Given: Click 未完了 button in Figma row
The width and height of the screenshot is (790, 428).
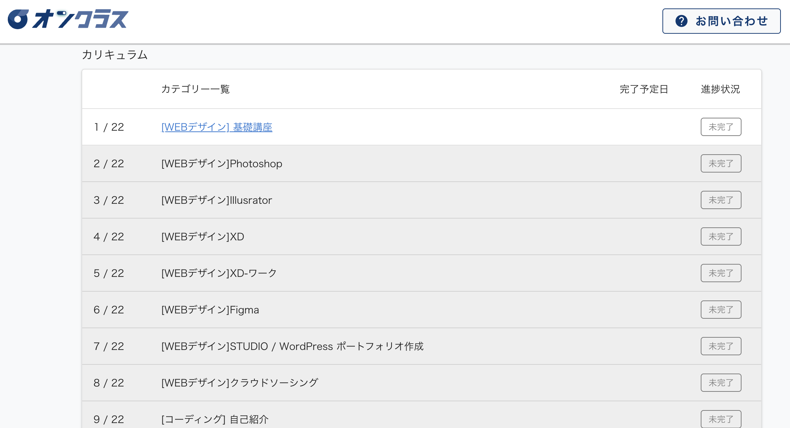Looking at the screenshot, I should point(720,310).
